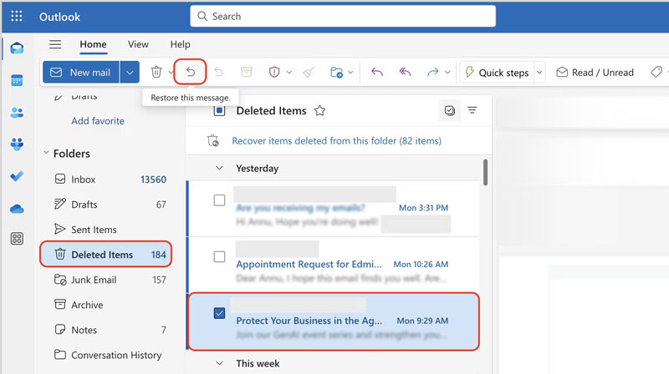Check the 'Are you receiving my emails?' checkbox
The height and width of the screenshot is (374, 669).
tap(219, 200)
